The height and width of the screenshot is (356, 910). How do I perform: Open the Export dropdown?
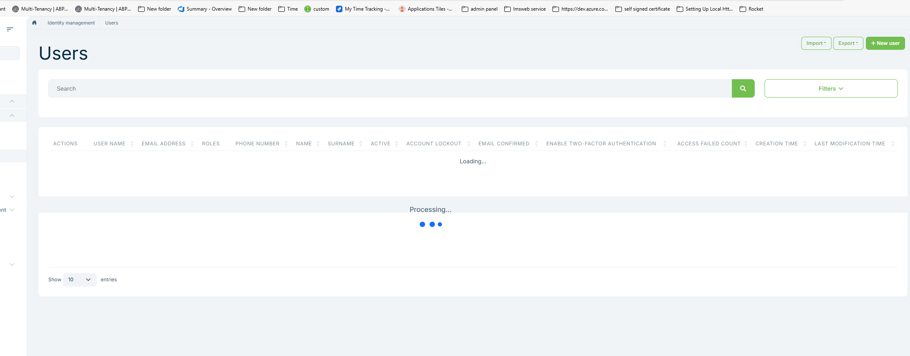tap(848, 43)
